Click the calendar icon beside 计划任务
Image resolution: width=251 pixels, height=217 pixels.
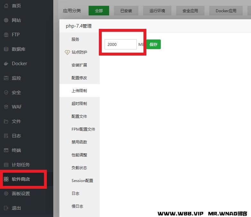pos(6,165)
